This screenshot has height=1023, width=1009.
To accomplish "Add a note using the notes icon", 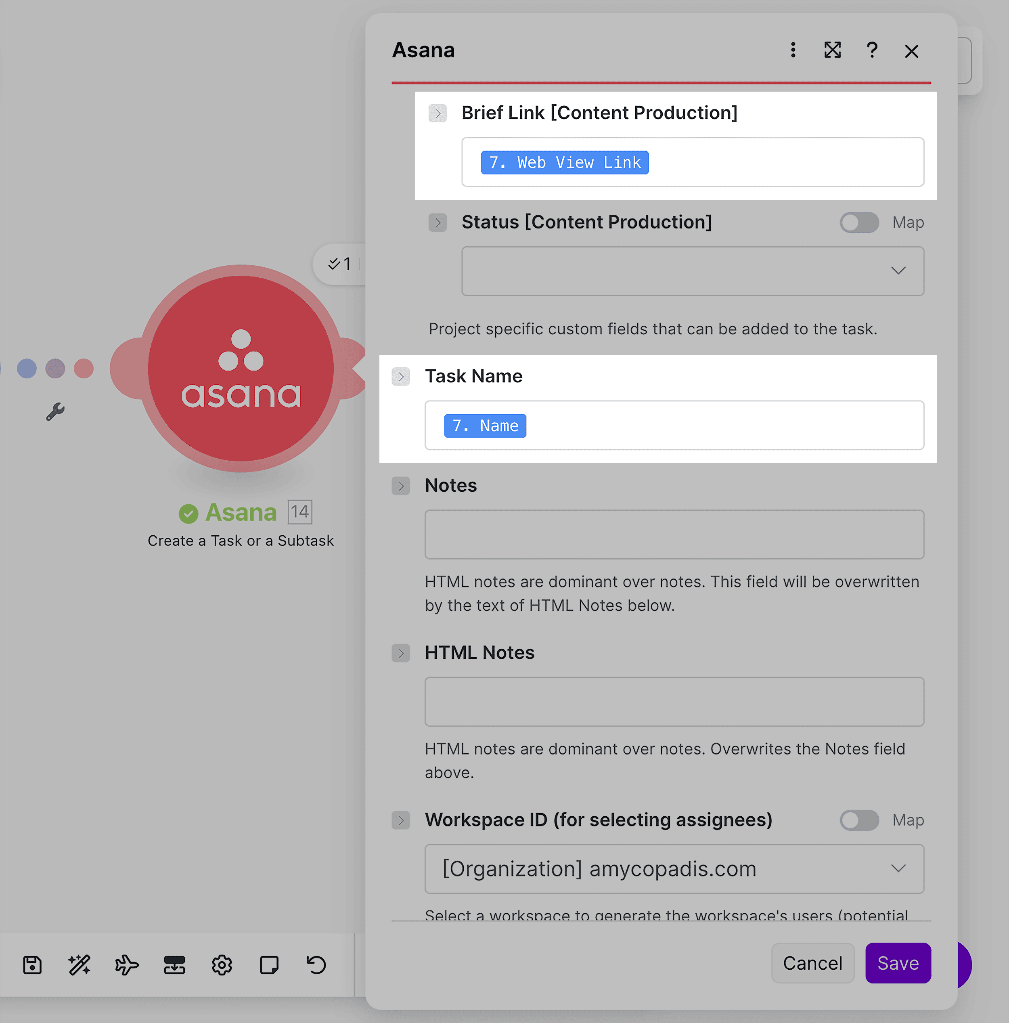I will point(269,964).
